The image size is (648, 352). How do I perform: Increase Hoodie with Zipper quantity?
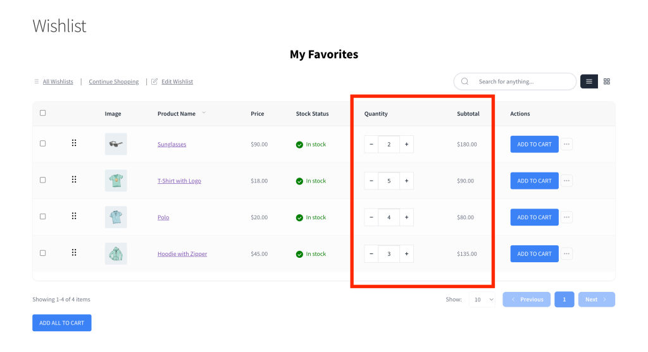click(x=407, y=254)
